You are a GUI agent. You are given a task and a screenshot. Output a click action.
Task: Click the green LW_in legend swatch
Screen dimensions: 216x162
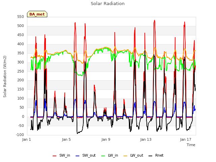103,156
